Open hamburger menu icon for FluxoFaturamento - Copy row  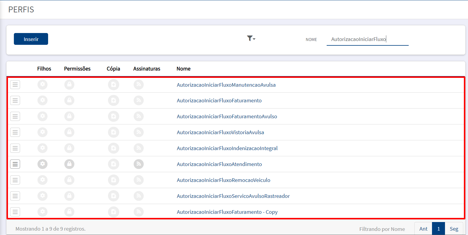15,212
